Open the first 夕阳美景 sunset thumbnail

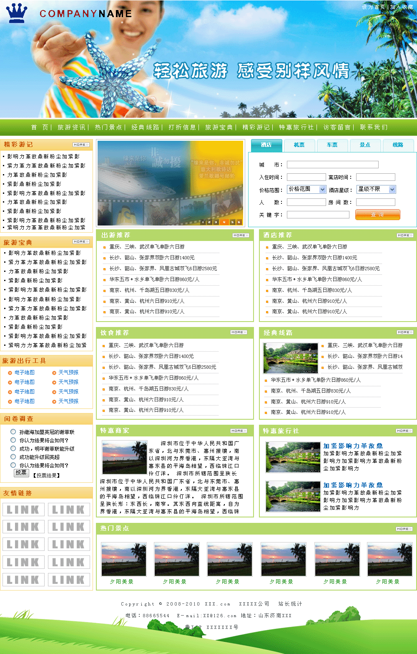(124, 560)
